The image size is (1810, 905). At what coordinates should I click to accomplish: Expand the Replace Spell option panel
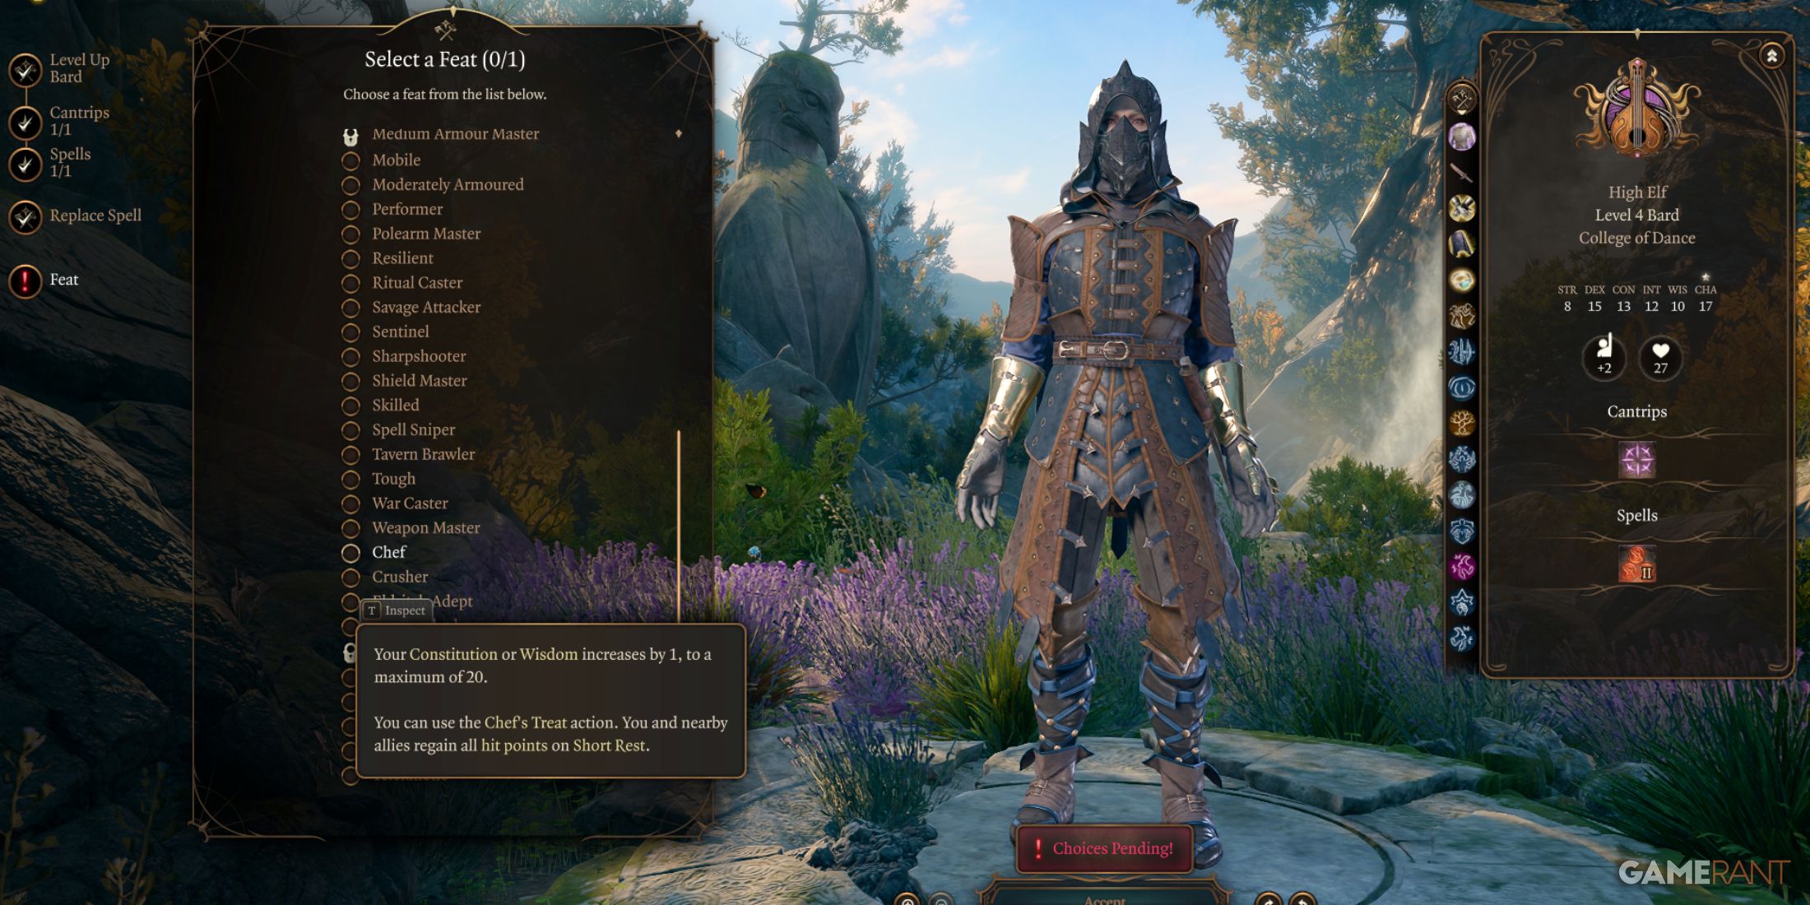pos(97,218)
